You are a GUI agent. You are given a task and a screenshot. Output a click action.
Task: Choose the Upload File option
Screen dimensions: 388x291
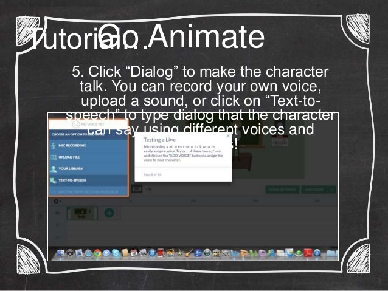pos(88,157)
